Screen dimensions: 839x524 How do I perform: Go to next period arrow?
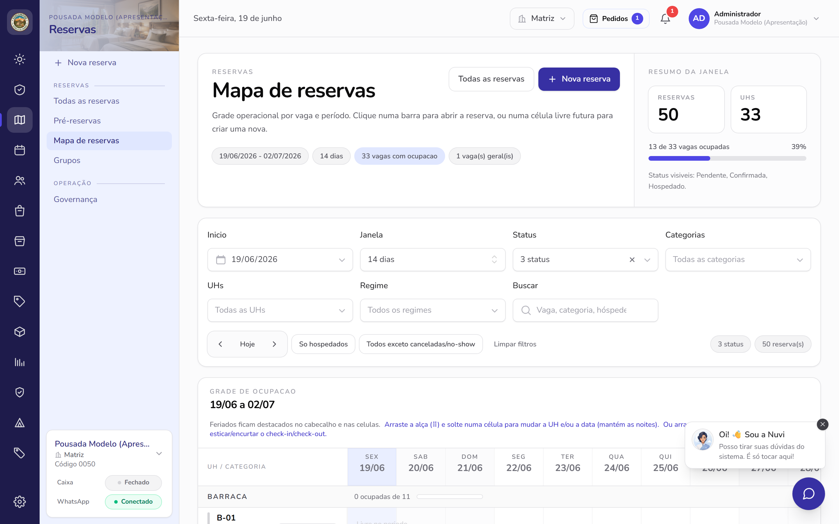click(x=274, y=344)
